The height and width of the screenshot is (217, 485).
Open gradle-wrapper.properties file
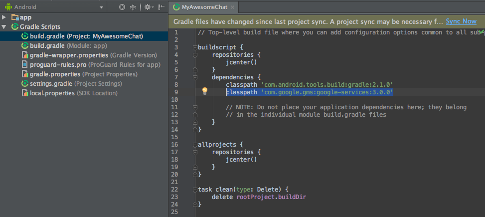coord(93,55)
